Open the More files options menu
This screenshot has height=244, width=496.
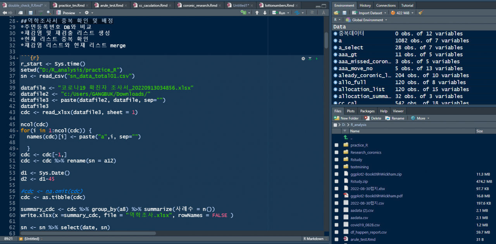click(x=420, y=118)
